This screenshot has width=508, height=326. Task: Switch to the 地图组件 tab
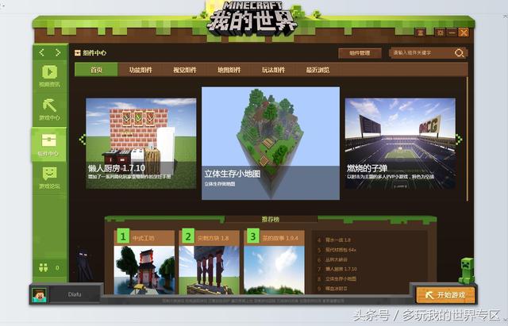pyautogui.click(x=229, y=70)
